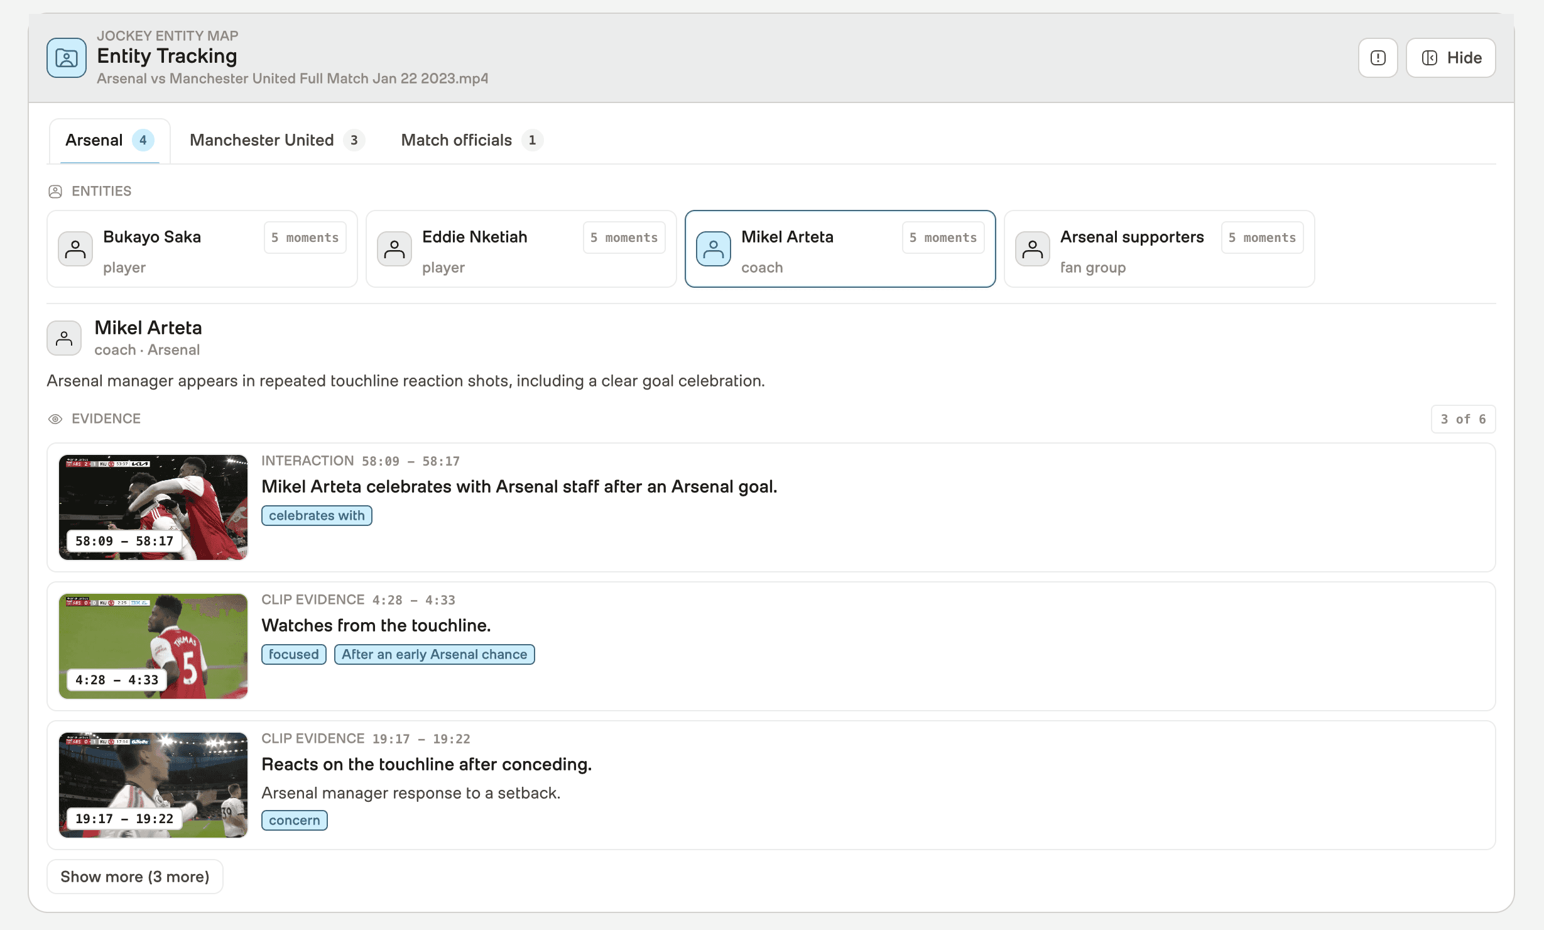The width and height of the screenshot is (1544, 930).
Task: Click the Arsenal supporters avatar icon
Action: click(1033, 249)
